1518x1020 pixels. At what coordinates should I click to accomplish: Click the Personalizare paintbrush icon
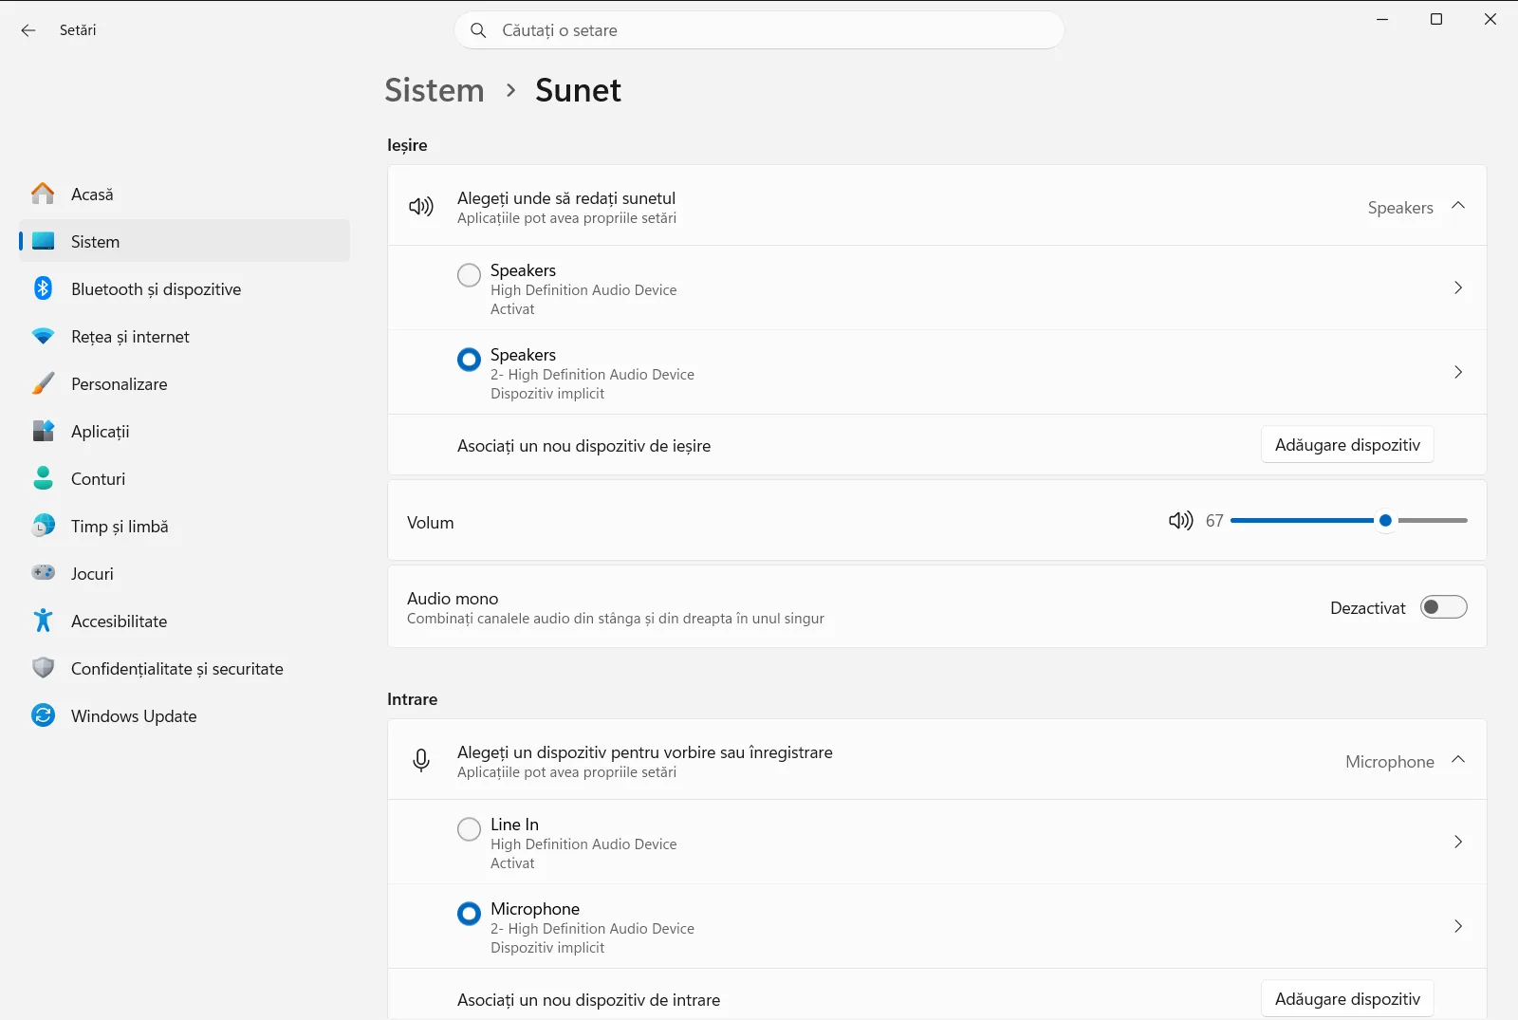coord(43,383)
